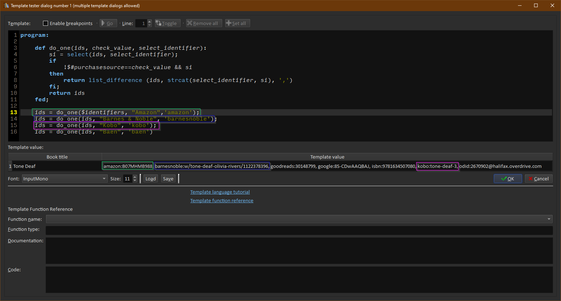Click the Toggle breakpoint button
This screenshot has height=301, width=561.
pyautogui.click(x=167, y=23)
